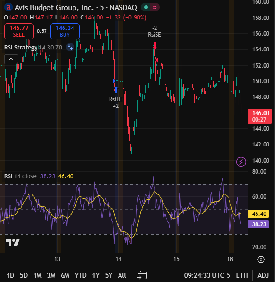275x282 pixels.
Task: Select the 3M time range
Action: point(51,275)
